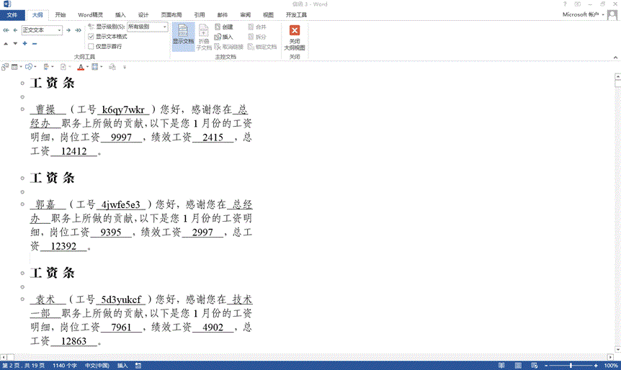Click the 中文(中国) language status button
The width and height of the screenshot is (621, 370).
pos(98,365)
